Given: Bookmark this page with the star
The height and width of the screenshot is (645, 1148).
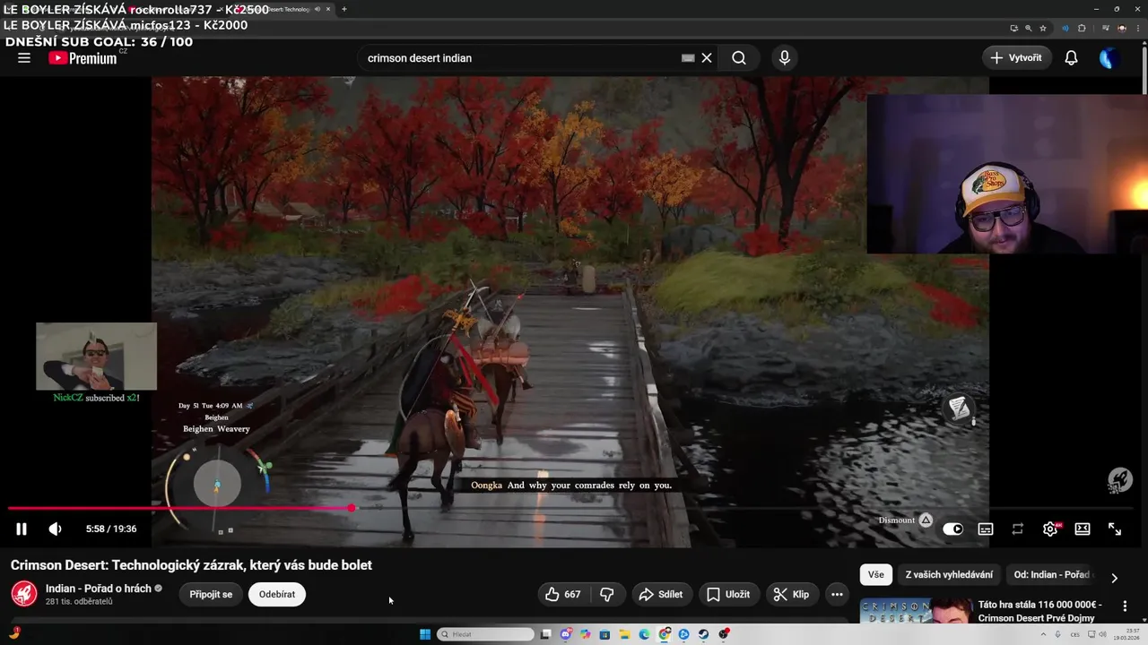Looking at the screenshot, I should coord(1043,29).
